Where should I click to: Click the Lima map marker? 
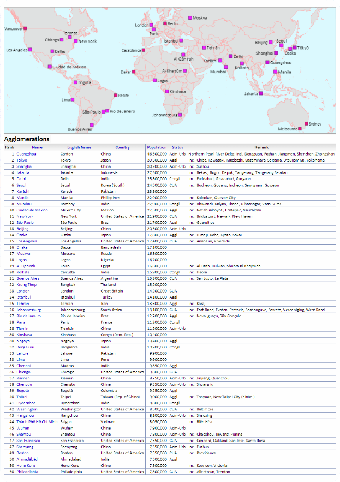73,99
